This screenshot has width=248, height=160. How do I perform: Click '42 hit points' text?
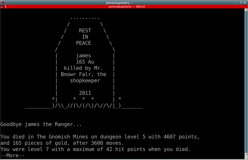[x=126, y=149]
